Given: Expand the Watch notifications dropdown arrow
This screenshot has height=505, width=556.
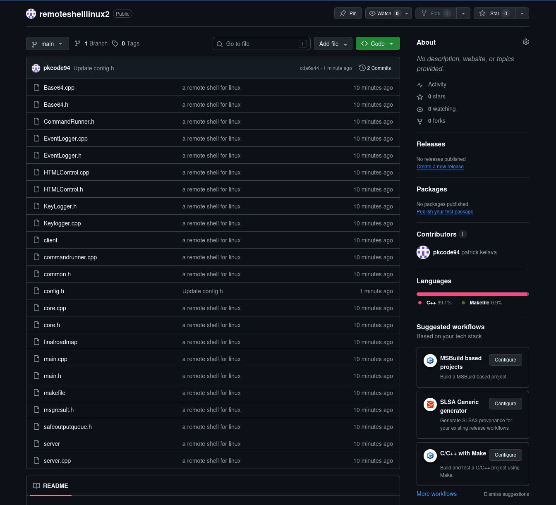Looking at the screenshot, I should pyautogui.click(x=407, y=13).
